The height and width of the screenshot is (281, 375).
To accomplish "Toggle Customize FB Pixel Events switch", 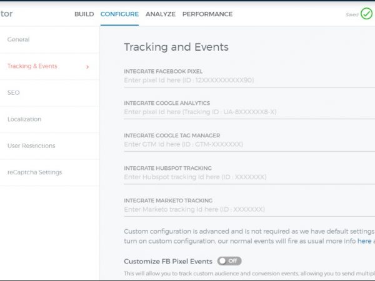I will click(229, 261).
